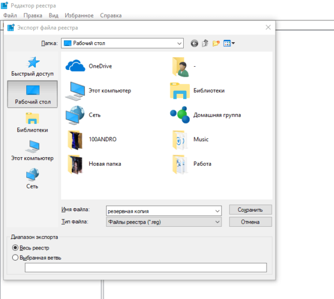Go up one folder level
334x299 pixels.
pos(205,43)
